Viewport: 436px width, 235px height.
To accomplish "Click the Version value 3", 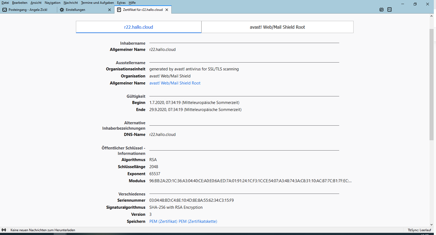I will (150, 214).
